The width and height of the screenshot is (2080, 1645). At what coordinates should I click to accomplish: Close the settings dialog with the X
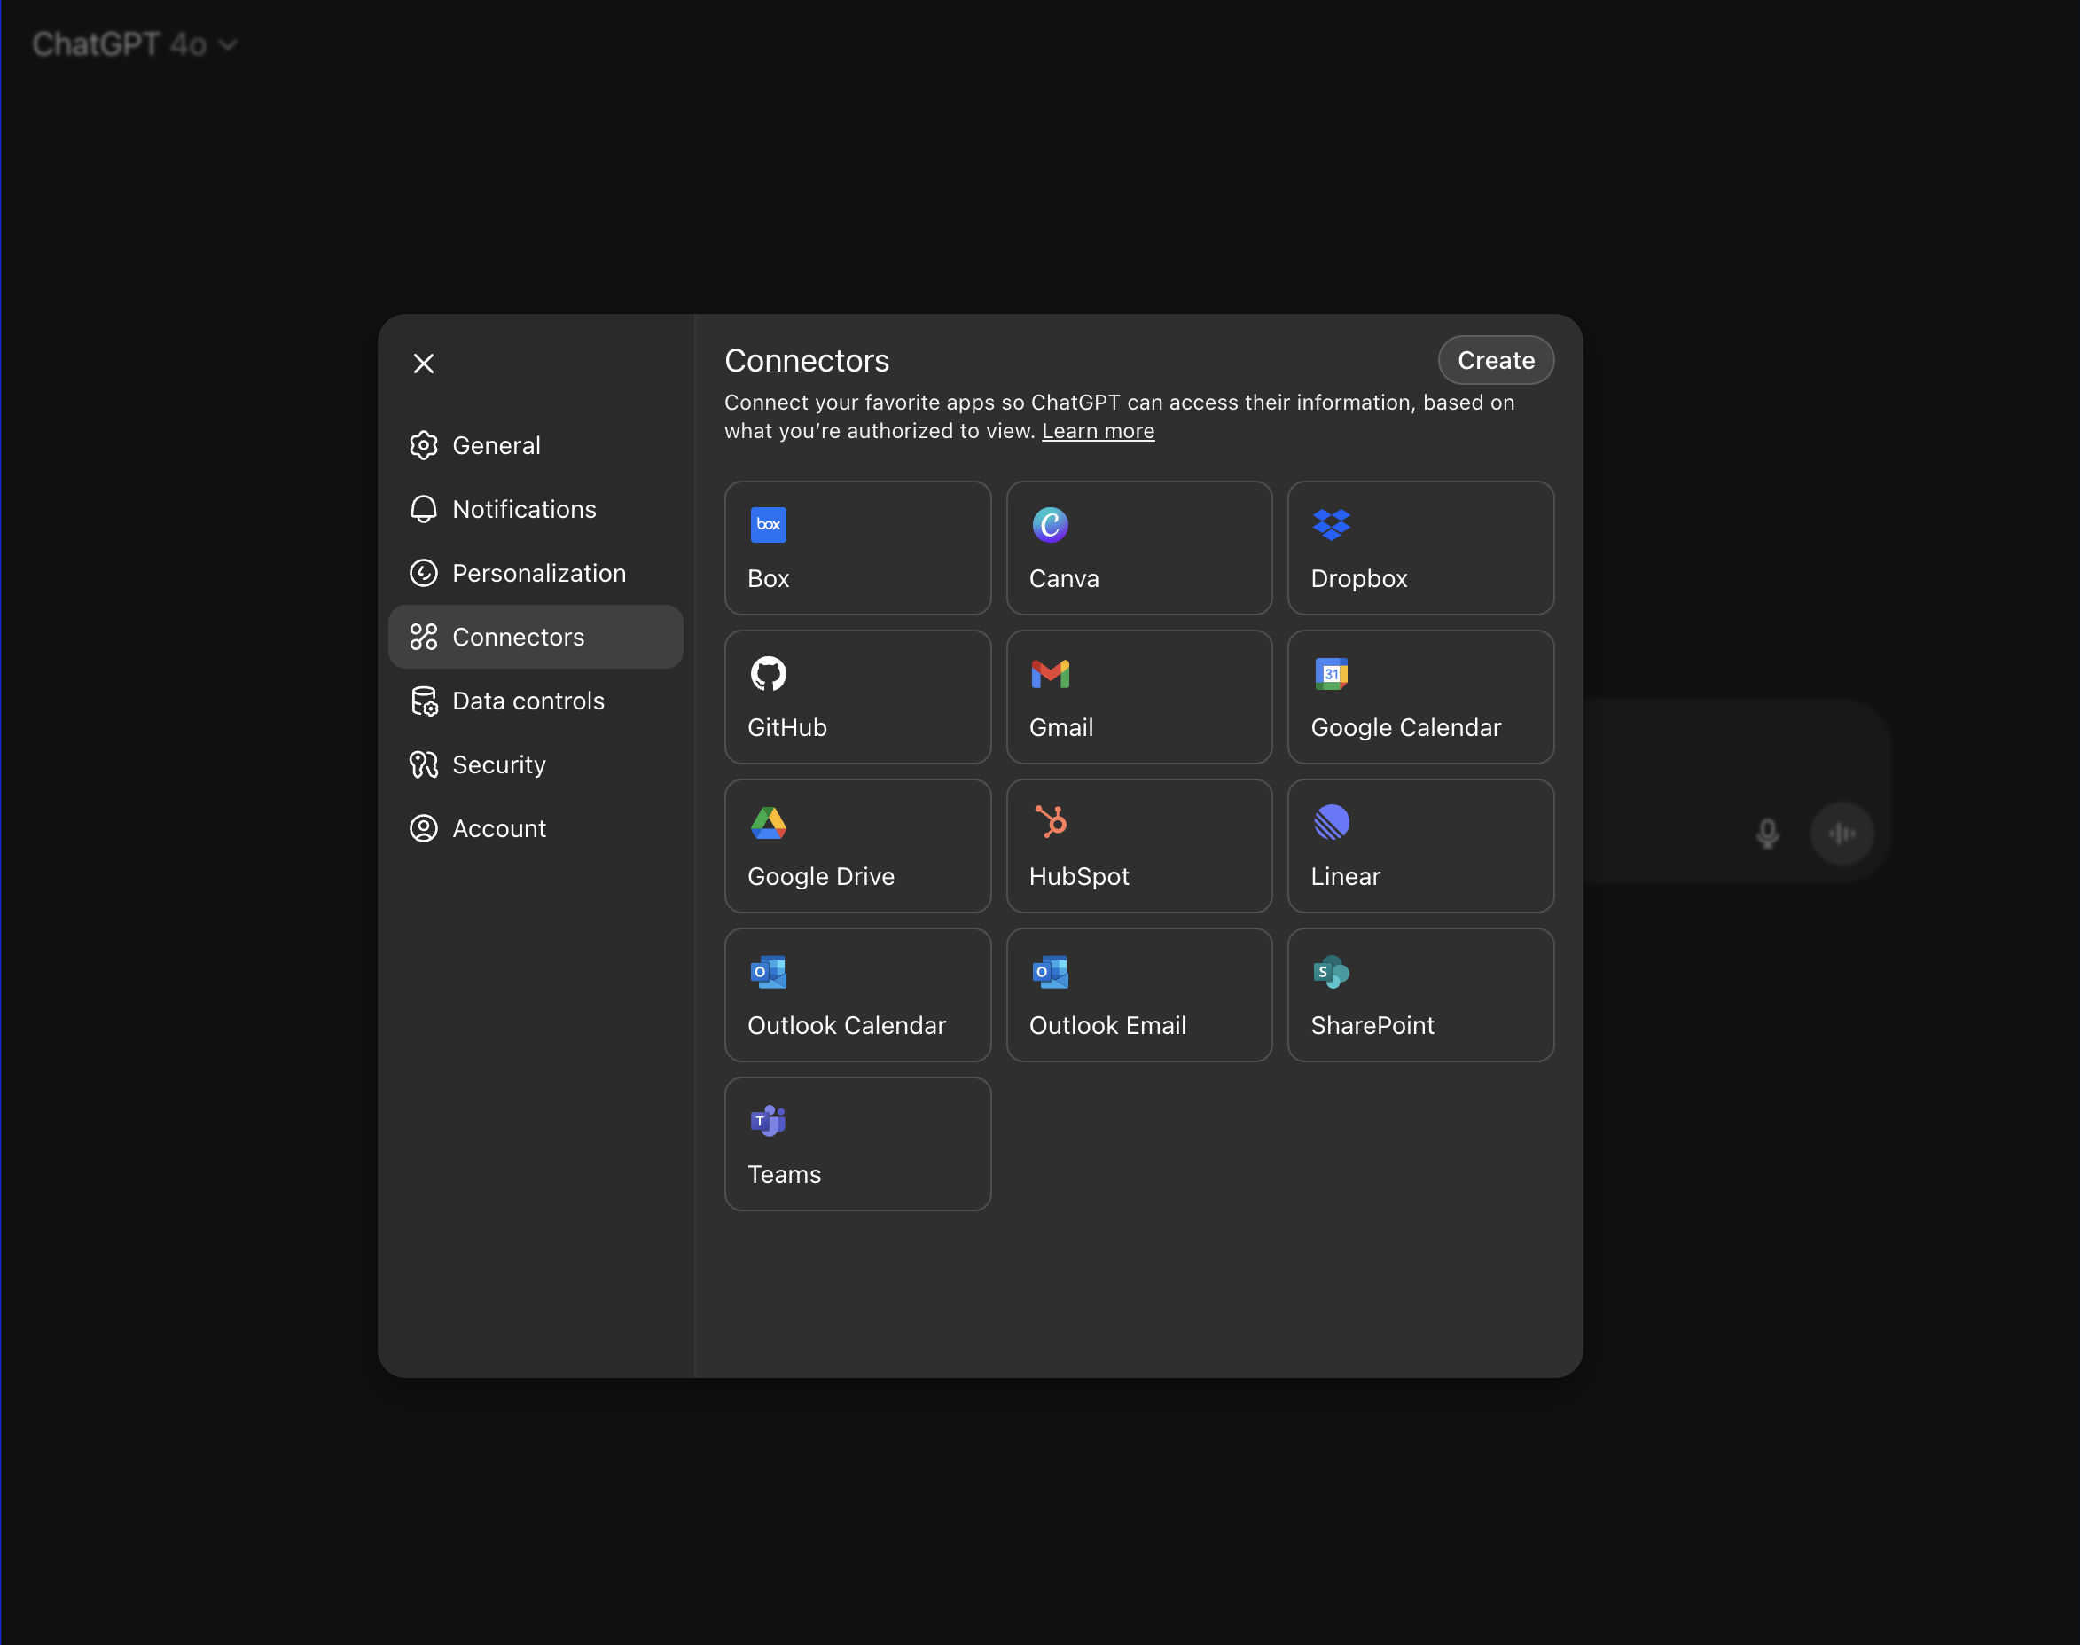[424, 363]
